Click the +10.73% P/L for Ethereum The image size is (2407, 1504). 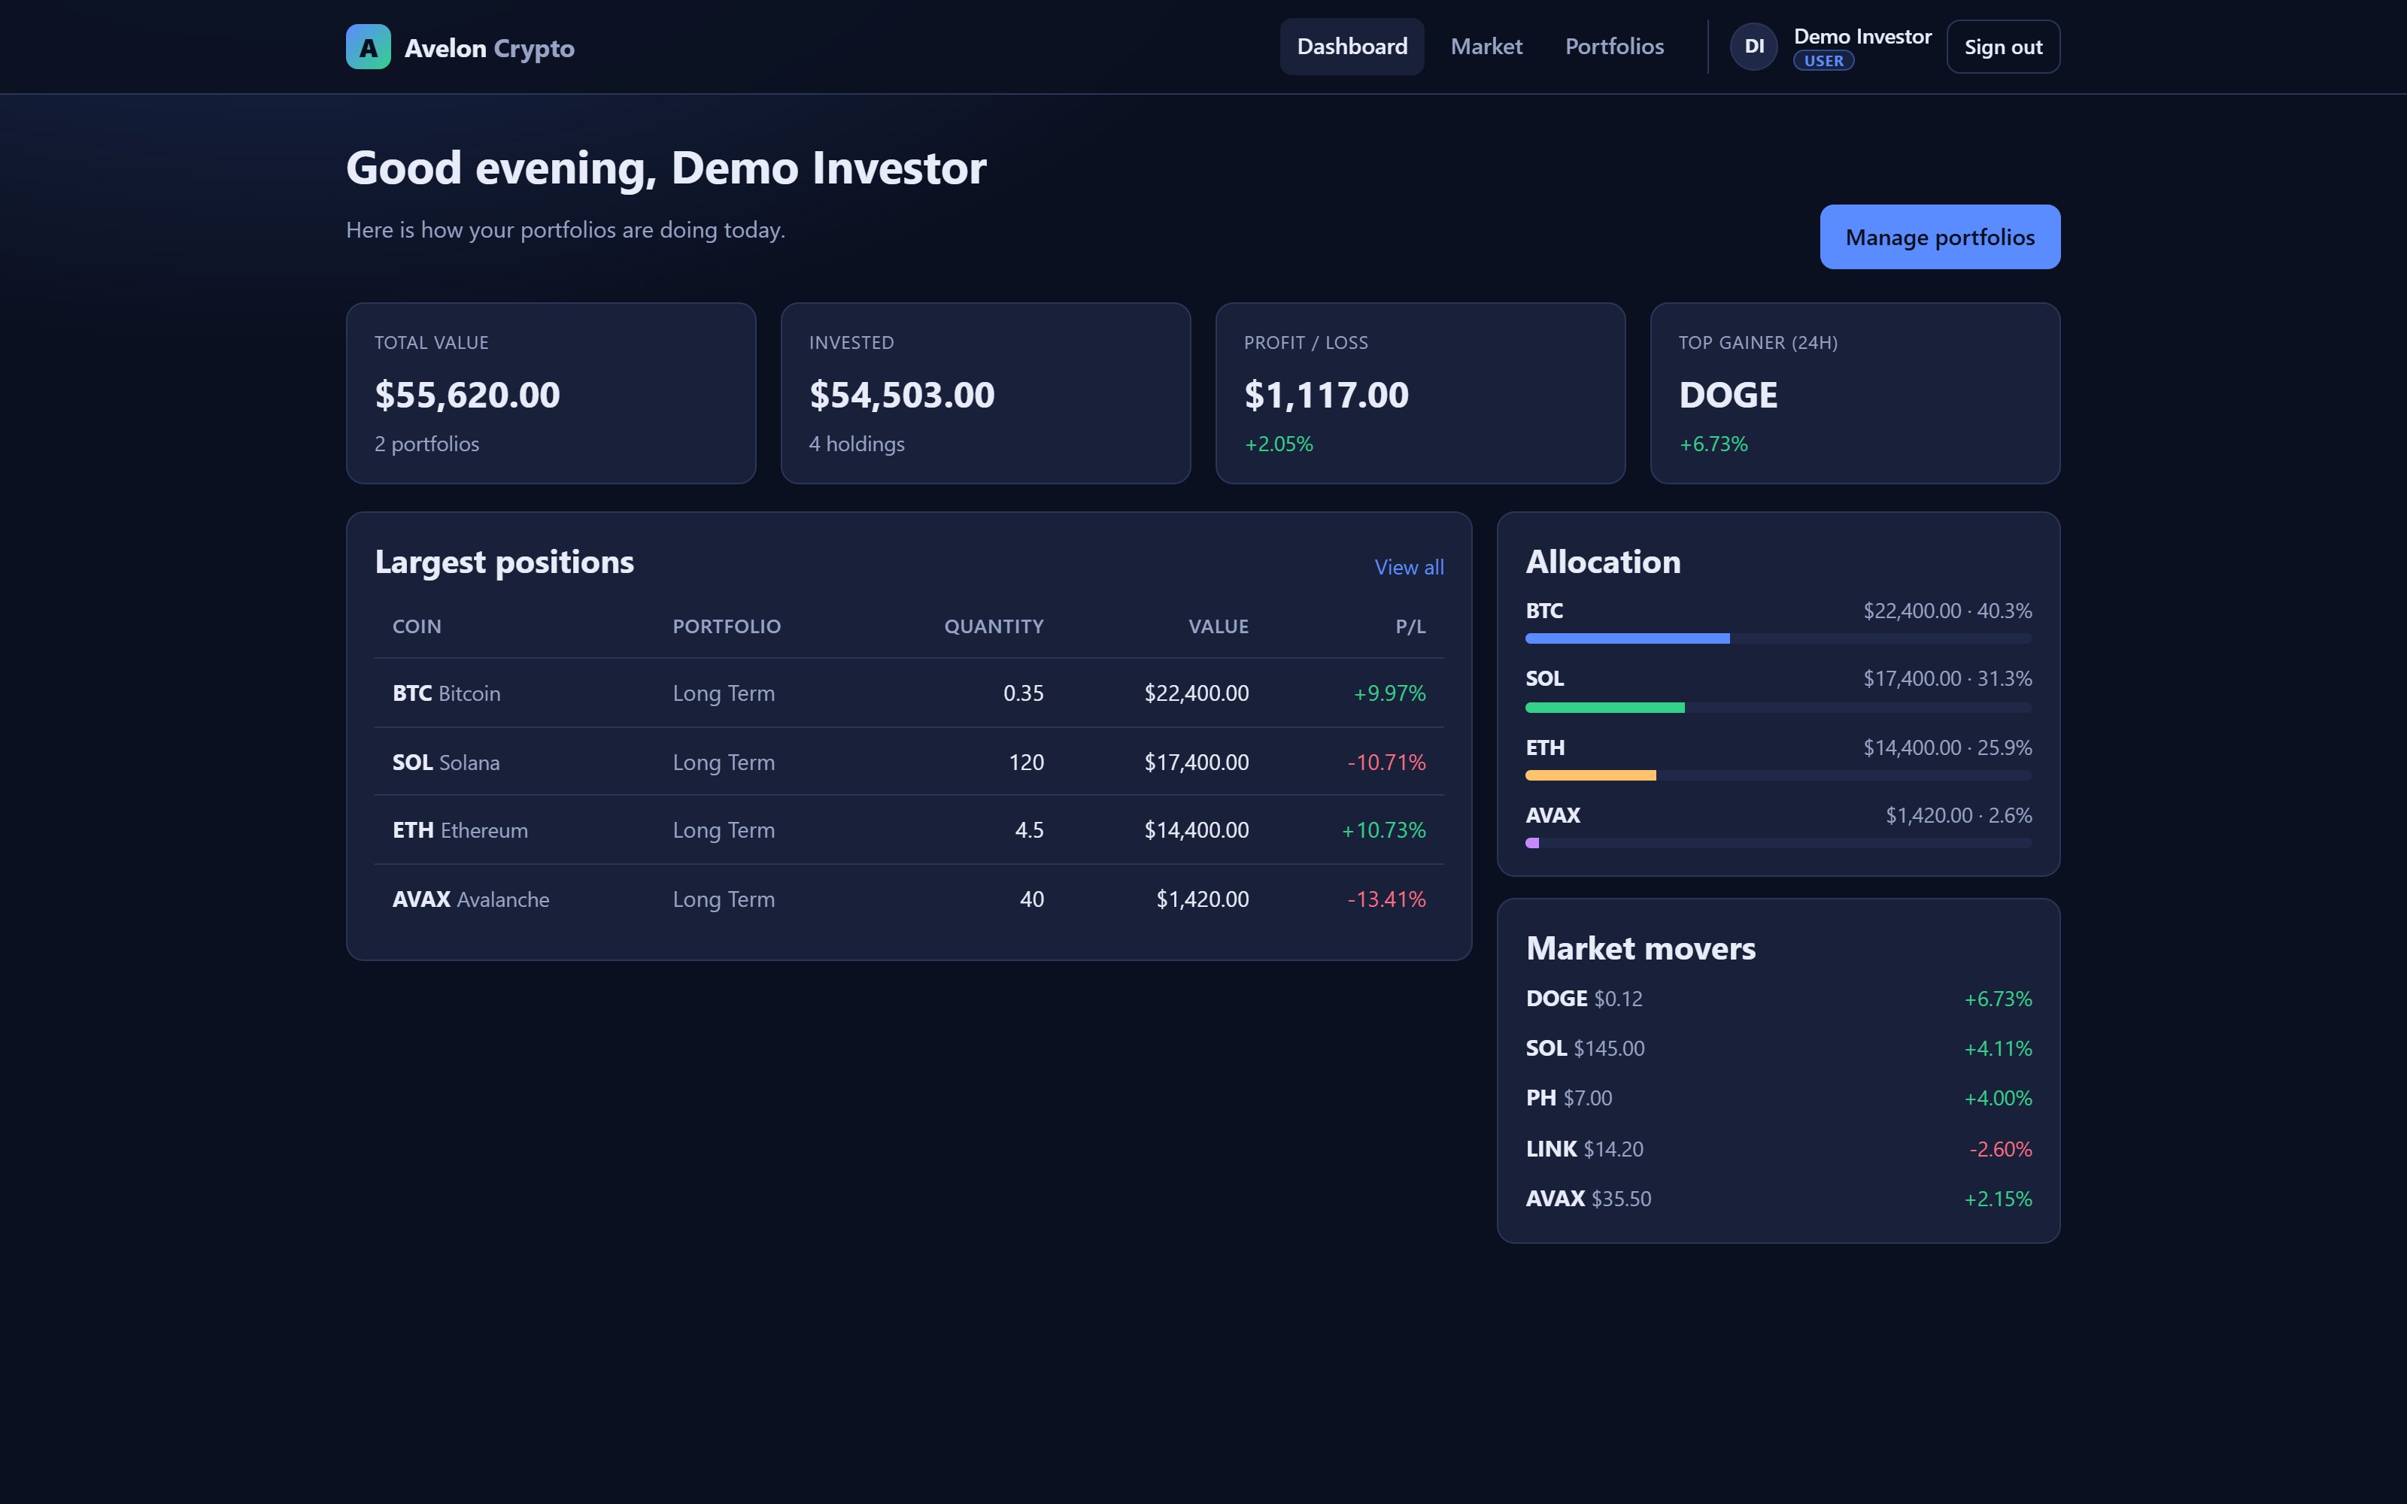(x=1383, y=829)
